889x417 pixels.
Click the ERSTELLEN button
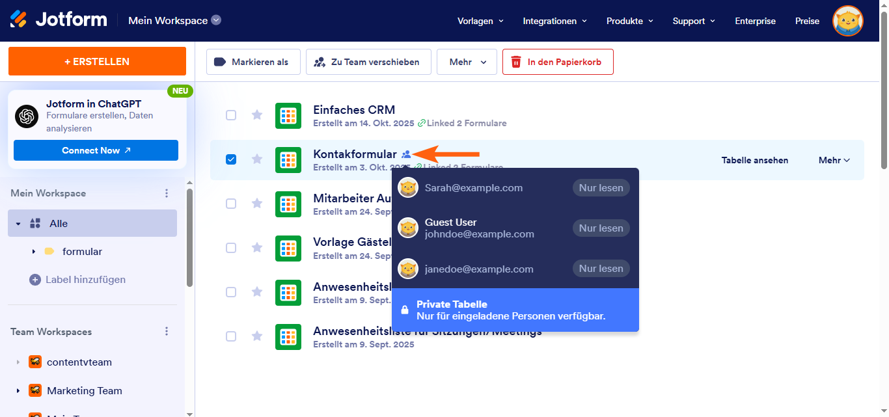(x=97, y=61)
